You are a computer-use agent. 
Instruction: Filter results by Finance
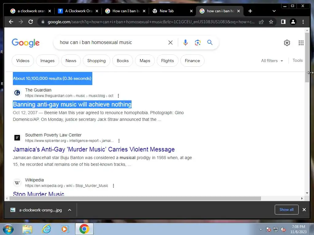tap(192, 61)
